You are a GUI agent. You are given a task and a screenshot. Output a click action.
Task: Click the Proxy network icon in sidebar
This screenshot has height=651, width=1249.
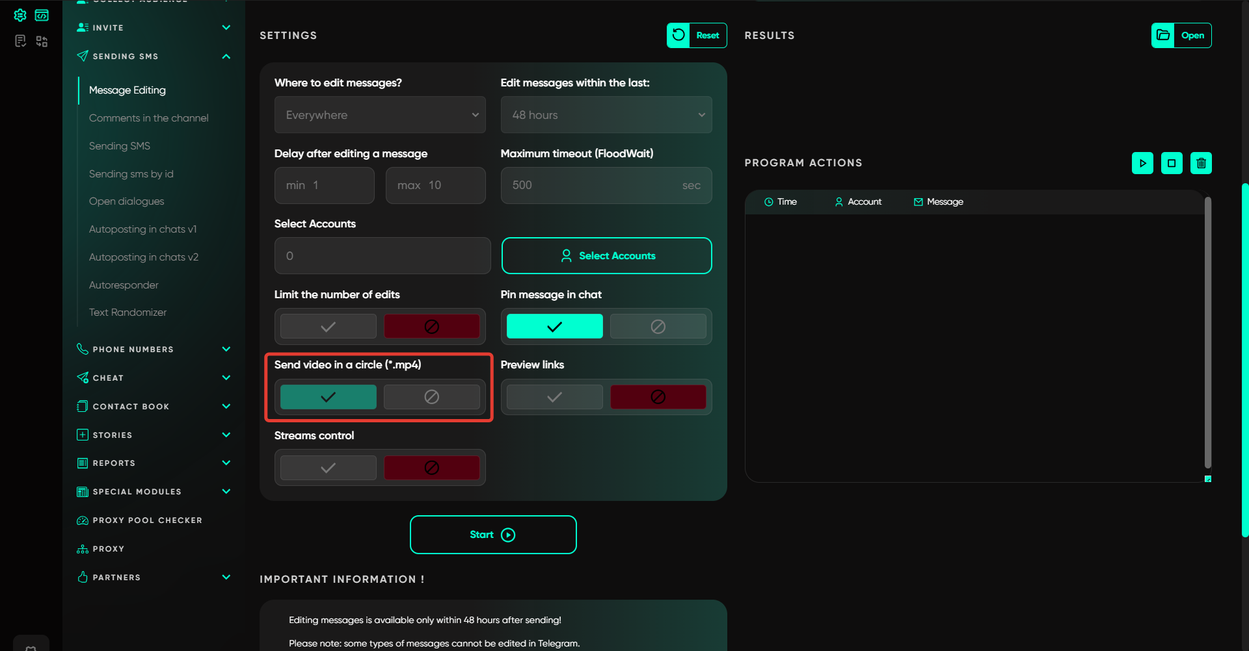coord(83,549)
